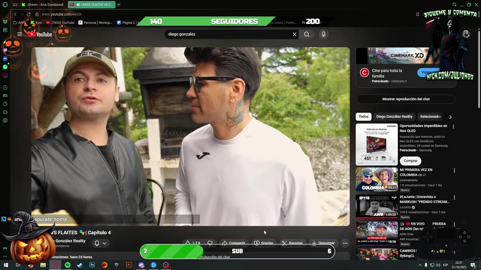The height and width of the screenshot is (270, 481).
Task: Launch Steam from the taskbar
Action: [x=80, y=265]
